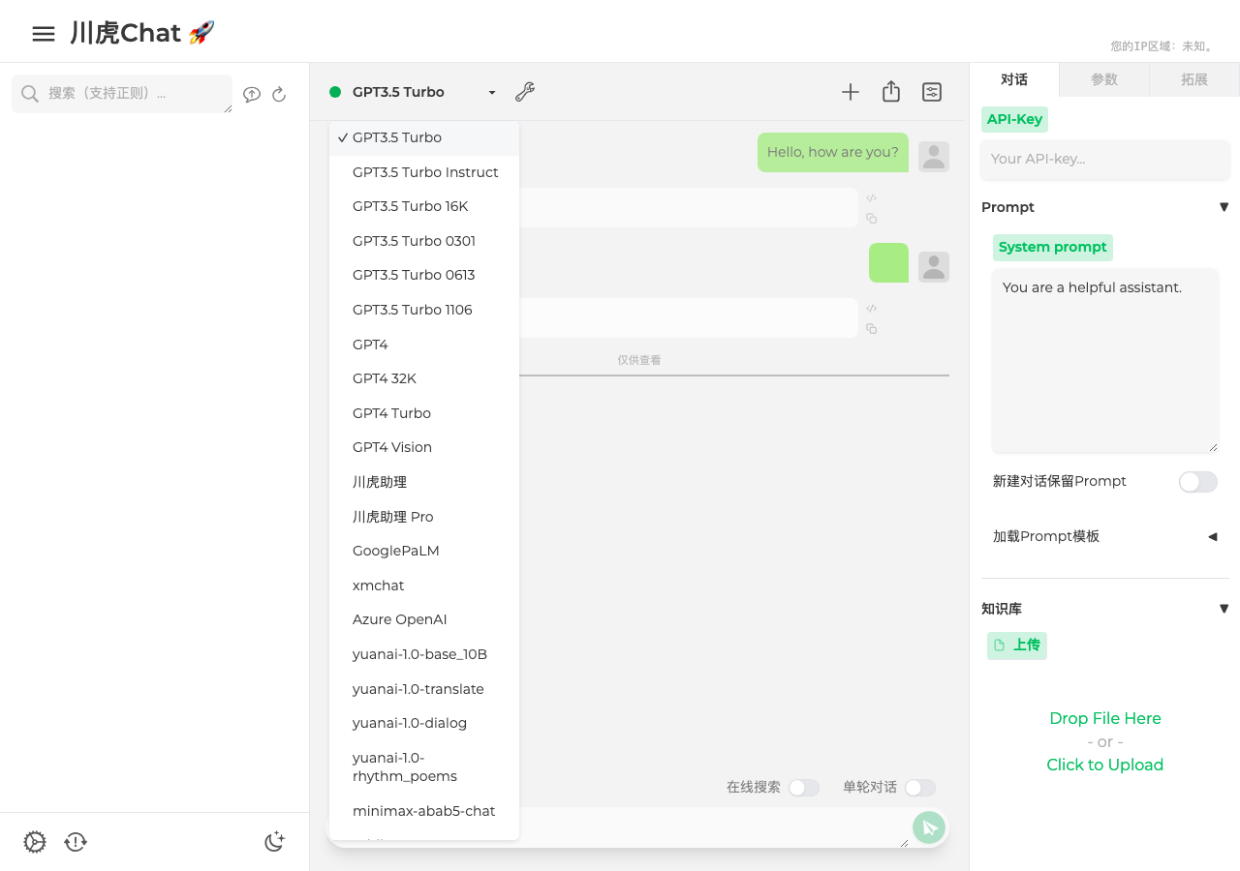The width and height of the screenshot is (1240, 871).
Task: Enable the 单轮对话 toggle
Action: pos(920,788)
